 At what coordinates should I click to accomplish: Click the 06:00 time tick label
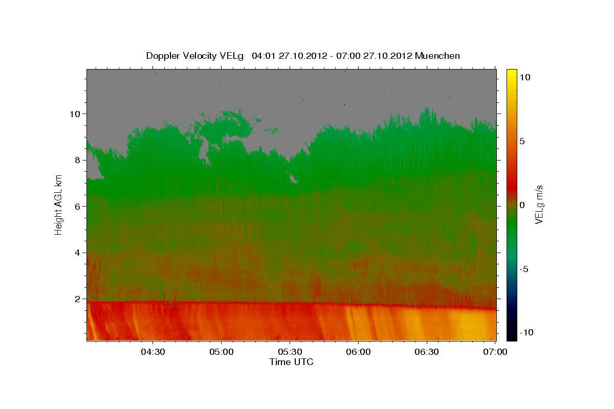358,352
